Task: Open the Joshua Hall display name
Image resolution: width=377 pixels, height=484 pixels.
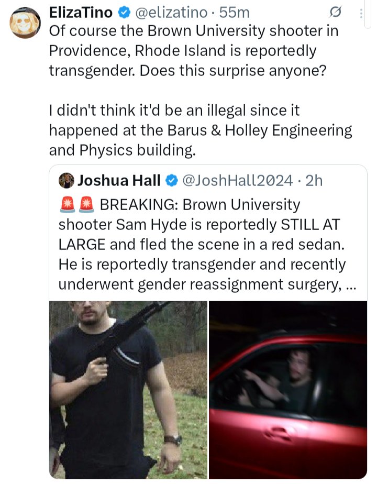Action: coord(119,181)
